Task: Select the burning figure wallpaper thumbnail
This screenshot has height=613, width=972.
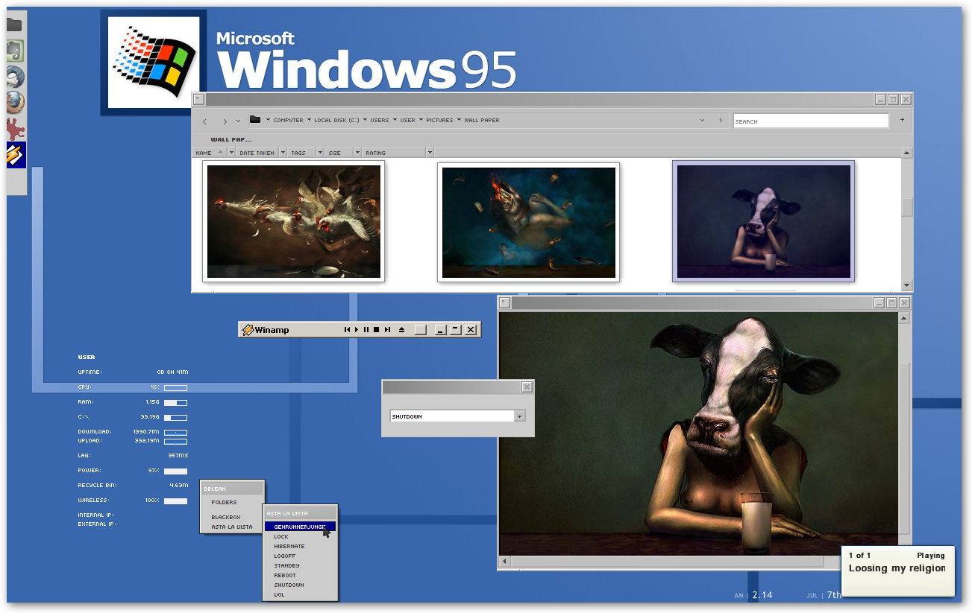Action: pos(529,222)
